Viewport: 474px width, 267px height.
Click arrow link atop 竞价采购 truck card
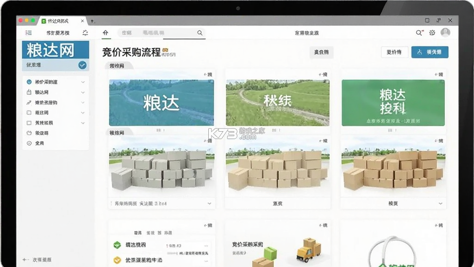coord(323,225)
